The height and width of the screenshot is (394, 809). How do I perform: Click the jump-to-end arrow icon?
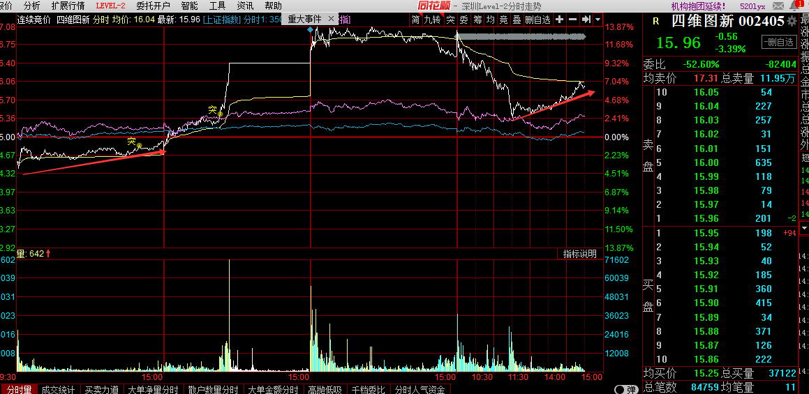pyautogui.click(x=587, y=20)
